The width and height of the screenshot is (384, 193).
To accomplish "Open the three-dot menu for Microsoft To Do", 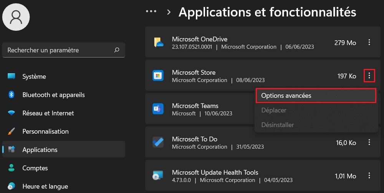I will [369, 142].
